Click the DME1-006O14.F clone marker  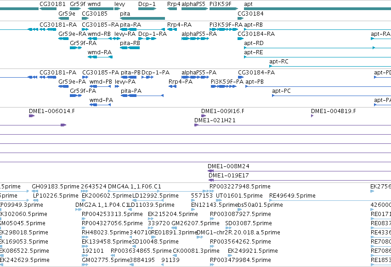click(x=32, y=116)
